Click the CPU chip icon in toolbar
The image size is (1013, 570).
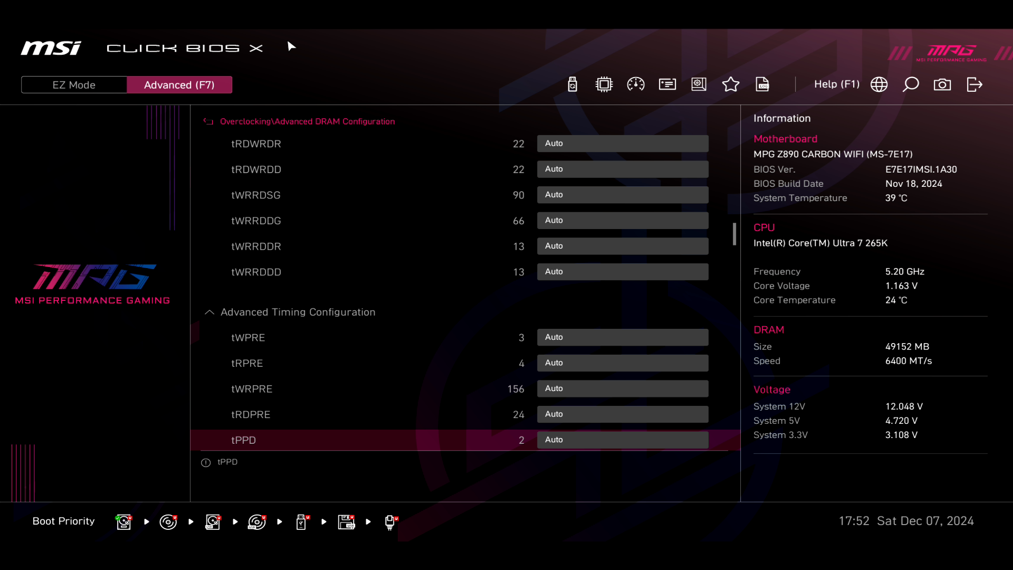tap(604, 84)
